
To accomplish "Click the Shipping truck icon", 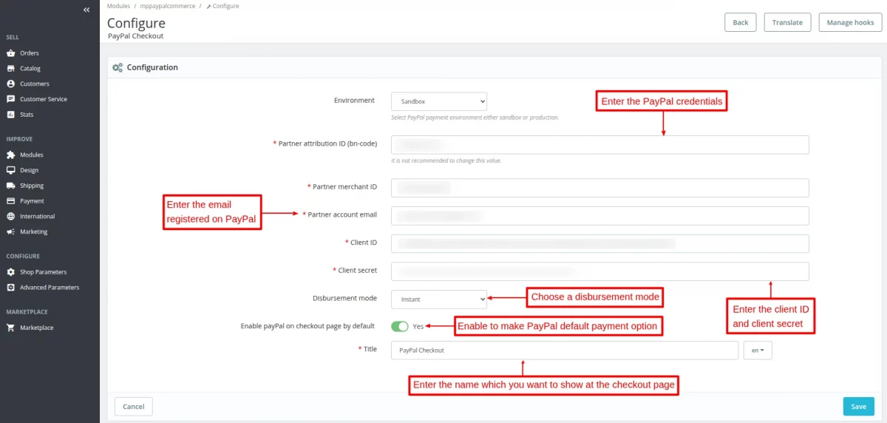I will pos(10,186).
